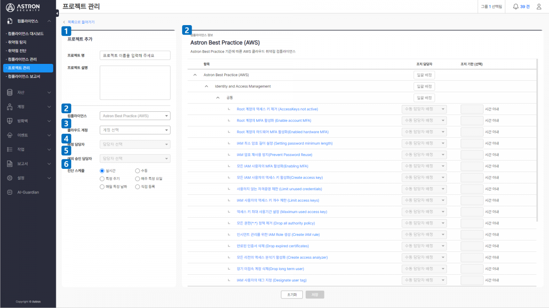Image resolution: width=549 pixels, height=308 pixels.
Task: Collapse the 공통 tree row
Action: pyautogui.click(x=218, y=98)
